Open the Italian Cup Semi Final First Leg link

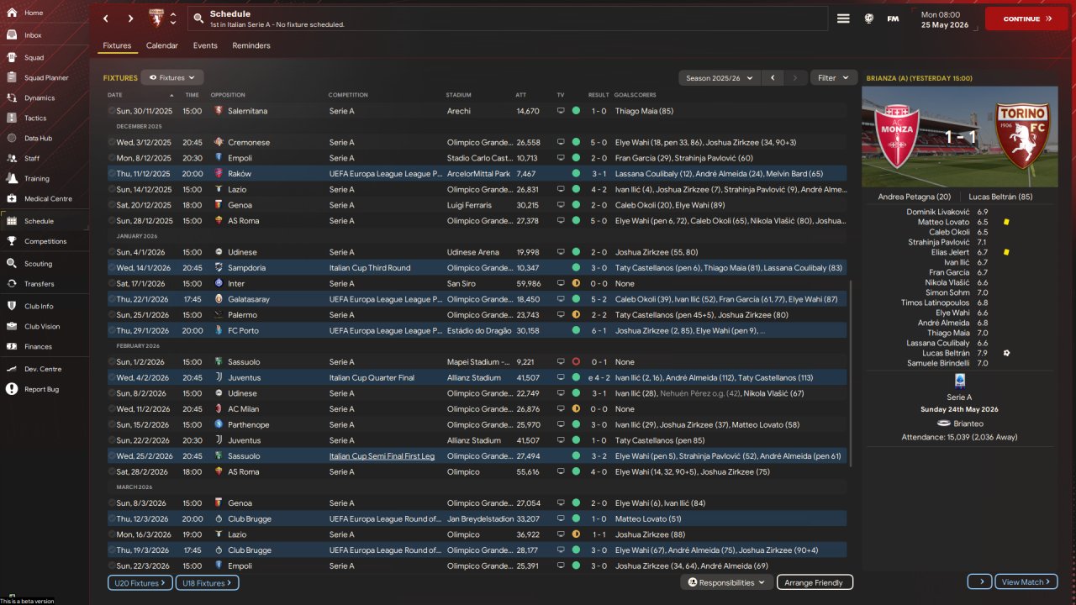(x=382, y=456)
